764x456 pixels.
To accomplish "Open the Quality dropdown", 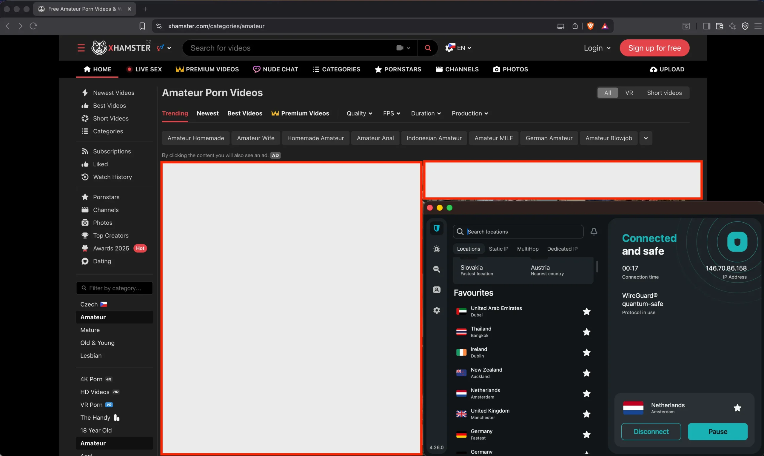I will [x=359, y=113].
